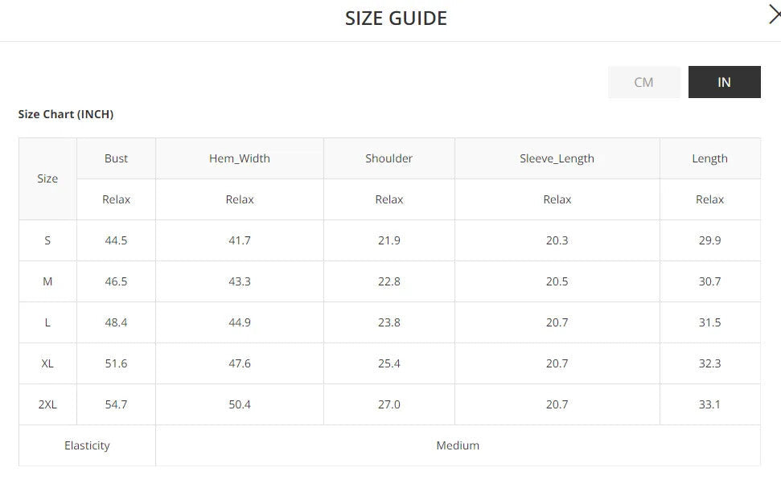The height and width of the screenshot is (484, 781).
Task: Click the Size header cell
Action: (47, 178)
